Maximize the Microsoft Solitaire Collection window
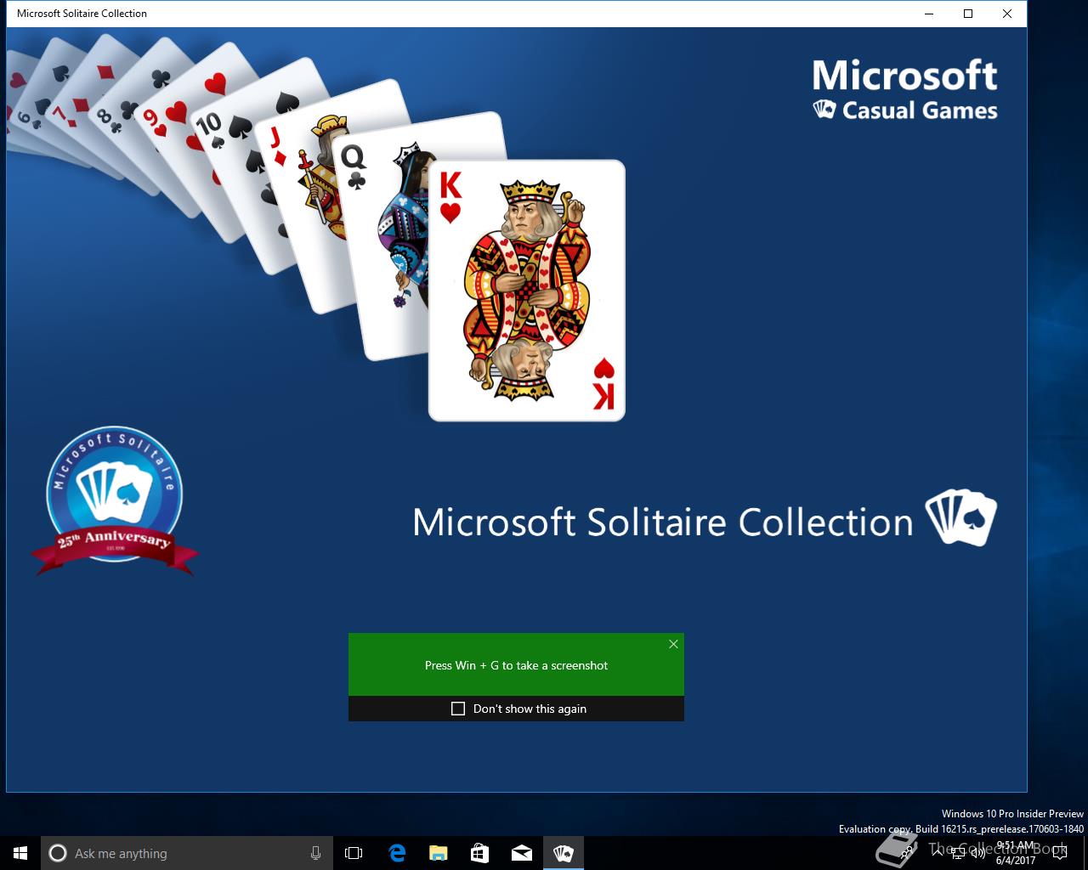Screen dimensions: 1088x870 [968, 14]
